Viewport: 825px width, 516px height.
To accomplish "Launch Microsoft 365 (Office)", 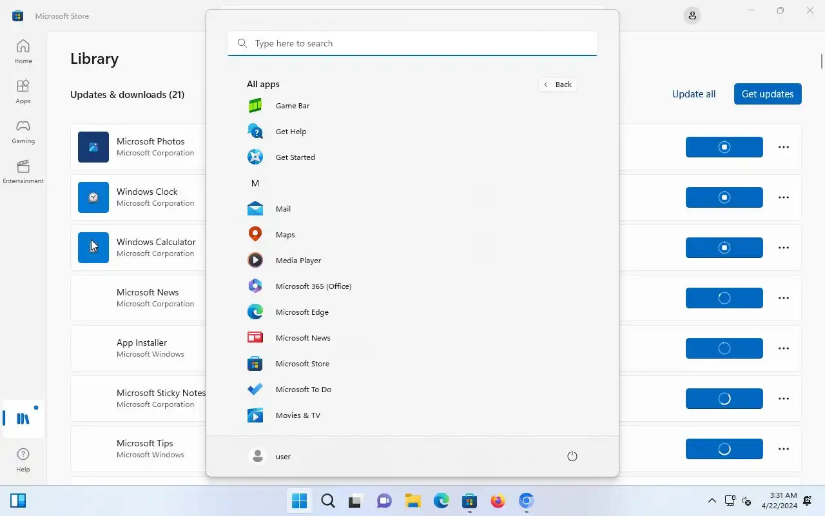I will 411,286.
